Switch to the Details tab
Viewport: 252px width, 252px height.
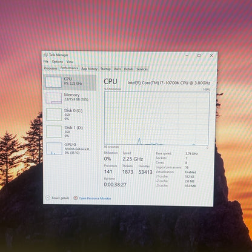tap(128, 69)
